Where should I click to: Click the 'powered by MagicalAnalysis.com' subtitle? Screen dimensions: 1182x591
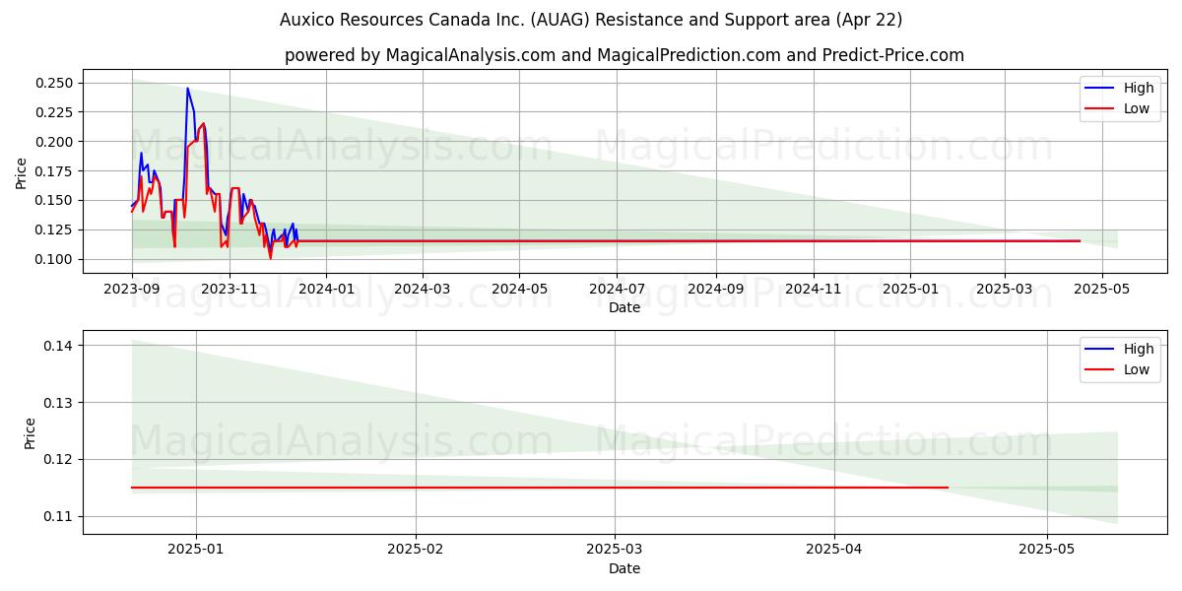[624, 55]
